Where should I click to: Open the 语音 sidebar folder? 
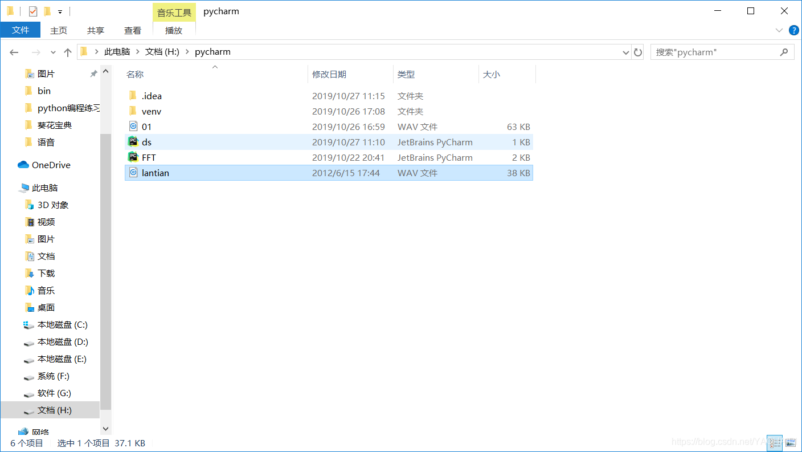(x=46, y=142)
